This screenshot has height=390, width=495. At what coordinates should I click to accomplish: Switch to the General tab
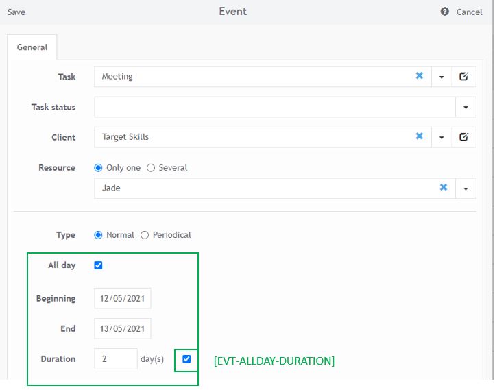(x=32, y=47)
